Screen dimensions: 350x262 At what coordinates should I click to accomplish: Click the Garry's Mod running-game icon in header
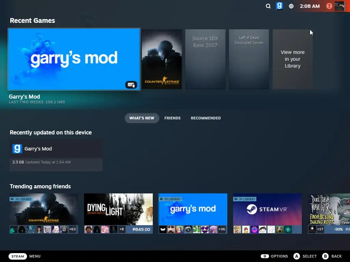click(x=279, y=6)
